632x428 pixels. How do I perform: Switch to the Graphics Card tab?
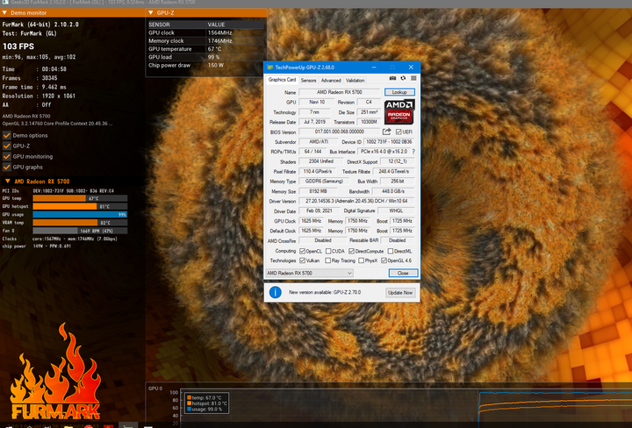coord(282,80)
